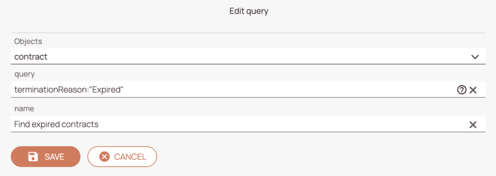
Task: Click the query field label
Action: [x=24, y=75]
